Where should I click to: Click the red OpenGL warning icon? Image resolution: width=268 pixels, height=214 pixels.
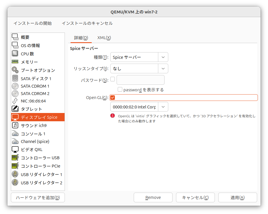click(x=113, y=116)
